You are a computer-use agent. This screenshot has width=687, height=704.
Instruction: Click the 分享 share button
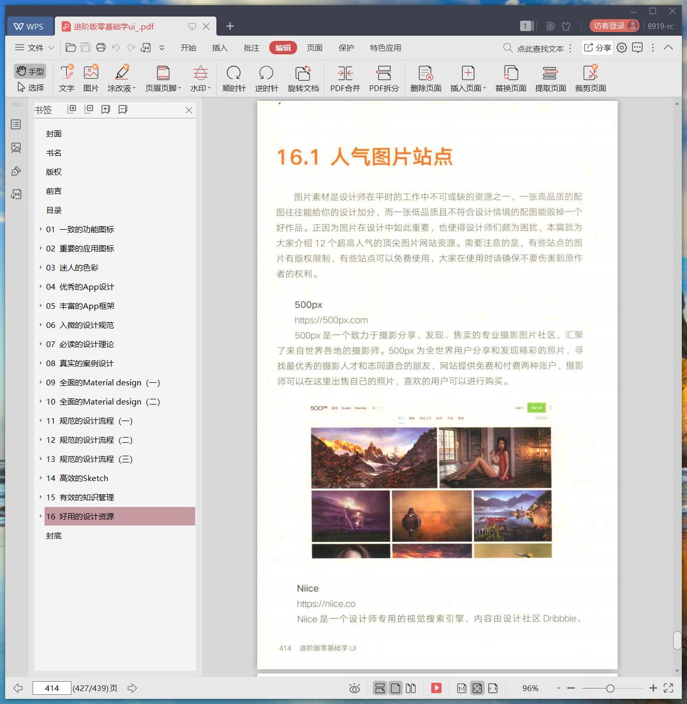(x=597, y=48)
